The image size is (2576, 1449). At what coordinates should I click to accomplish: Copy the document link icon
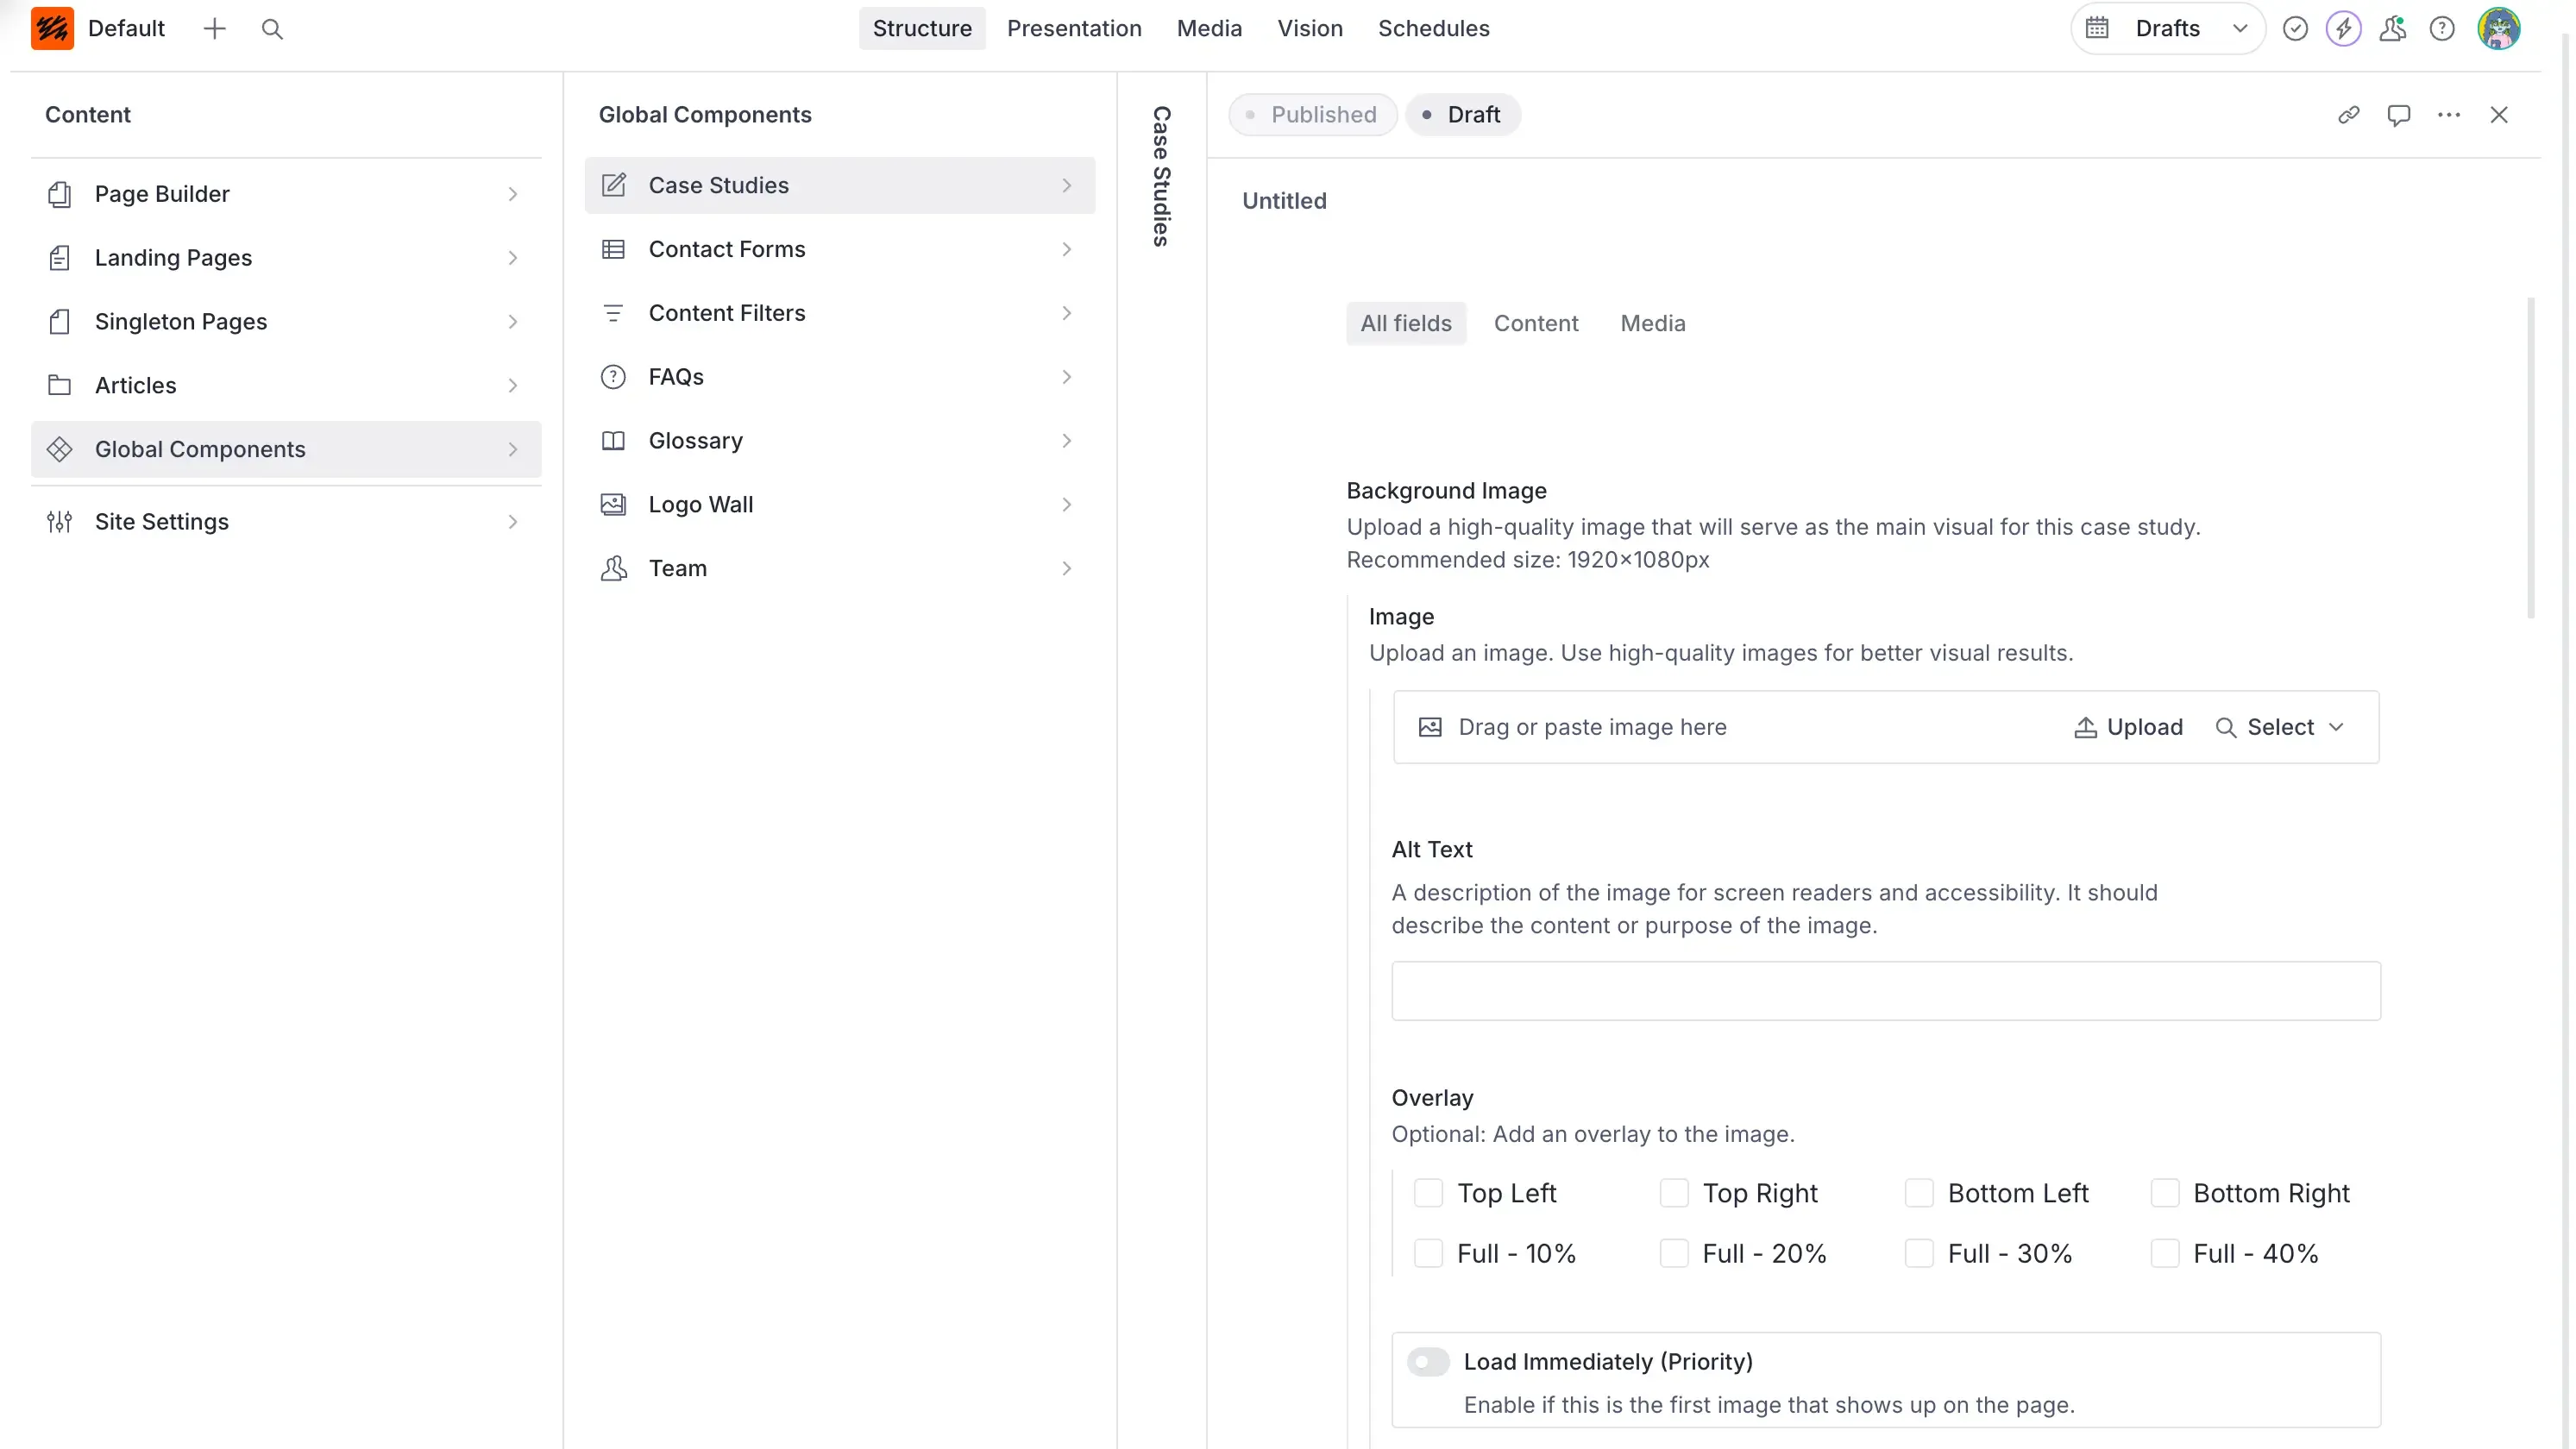tap(2349, 114)
